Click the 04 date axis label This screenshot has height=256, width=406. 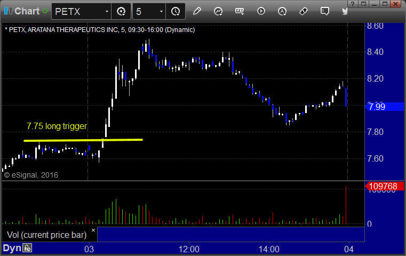pos(349,249)
